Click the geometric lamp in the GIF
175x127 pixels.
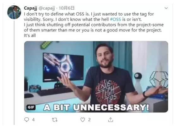159,80
